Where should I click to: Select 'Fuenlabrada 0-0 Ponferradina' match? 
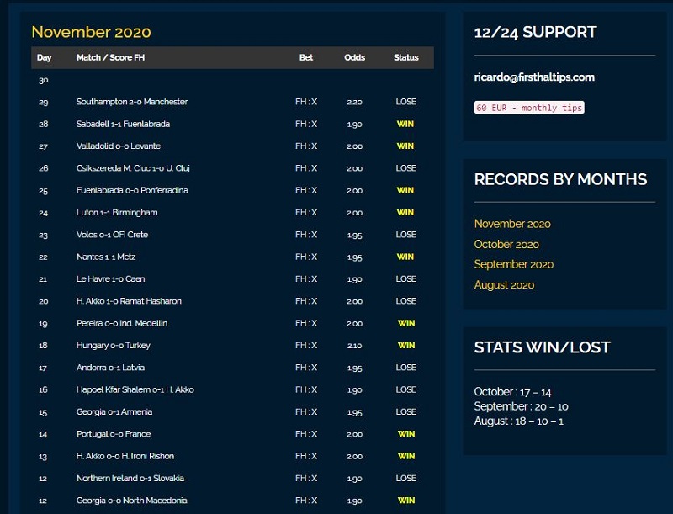click(x=132, y=190)
